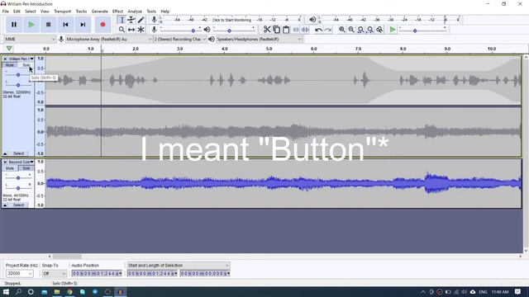This screenshot has height=297, width=529.
Task: Select the Envelope tool
Action: click(x=131, y=20)
